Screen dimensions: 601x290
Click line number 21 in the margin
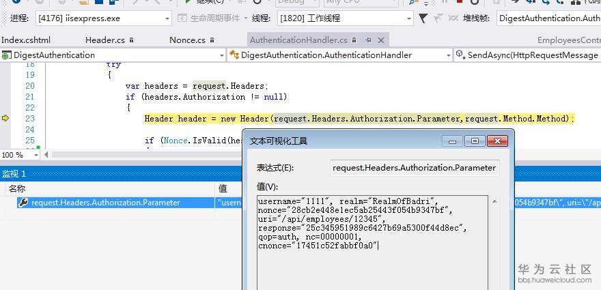[x=30, y=97]
